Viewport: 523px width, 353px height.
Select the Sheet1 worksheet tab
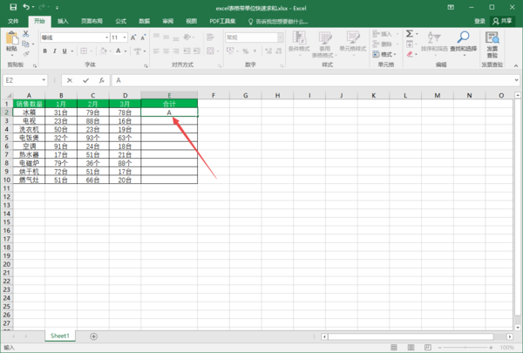[x=59, y=336]
